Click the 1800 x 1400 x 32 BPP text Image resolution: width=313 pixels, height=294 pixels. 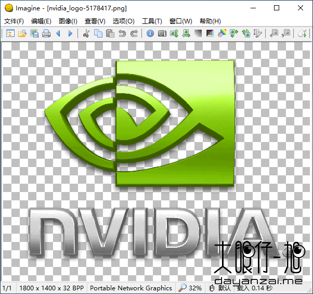click(51, 288)
